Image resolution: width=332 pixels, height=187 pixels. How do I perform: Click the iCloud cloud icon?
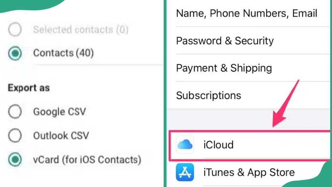185,145
